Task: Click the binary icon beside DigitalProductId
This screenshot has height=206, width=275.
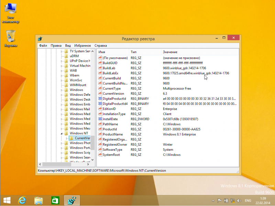Action: coord(100,99)
